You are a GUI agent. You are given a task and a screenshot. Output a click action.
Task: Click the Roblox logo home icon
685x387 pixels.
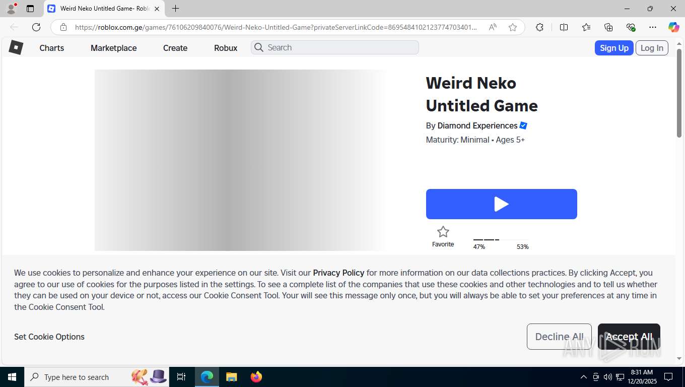point(16,47)
